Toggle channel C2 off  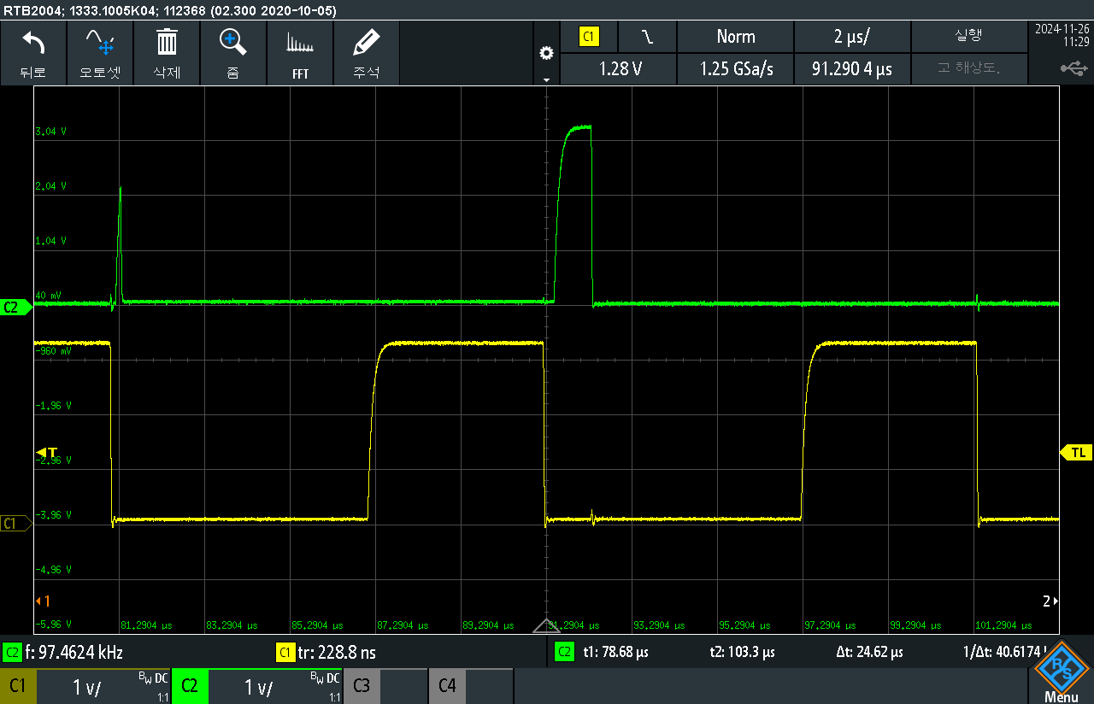pyautogui.click(x=190, y=686)
